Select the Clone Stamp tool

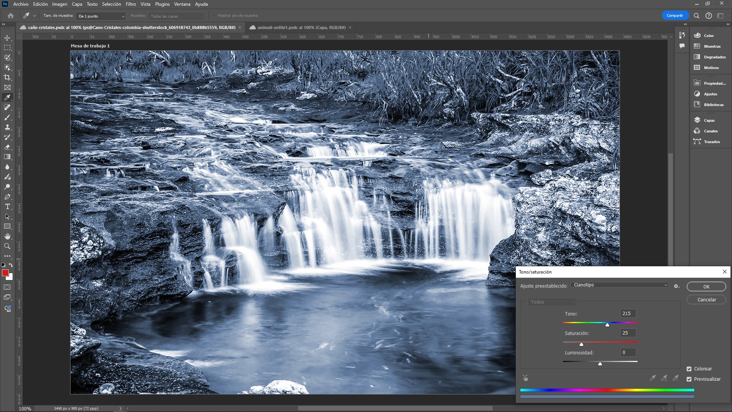click(x=7, y=127)
